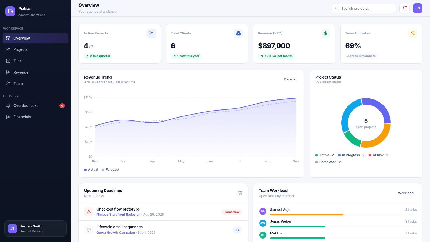Open the Overview sidebar item
The image size is (430, 242).
pyautogui.click(x=35, y=38)
